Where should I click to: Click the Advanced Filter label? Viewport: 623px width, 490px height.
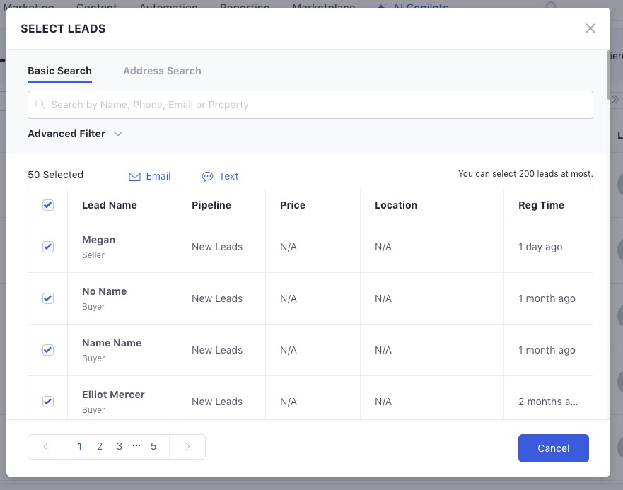(66, 134)
